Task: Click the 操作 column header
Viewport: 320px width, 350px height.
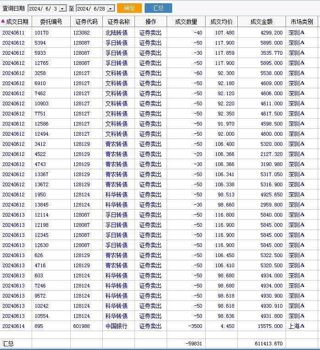Action: (x=151, y=22)
